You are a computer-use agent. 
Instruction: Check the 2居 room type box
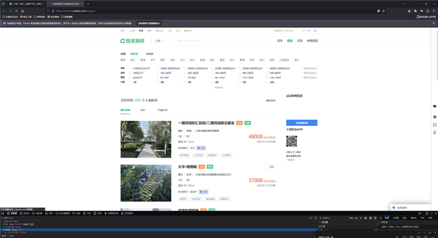(x=158, y=82)
